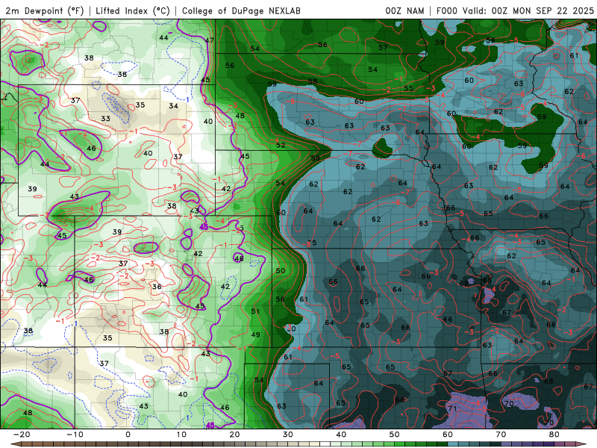597x448 pixels.
Task: Click the "Valid: 00Z MON SEP 22 2025" text
Action: [x=528, y=10]
